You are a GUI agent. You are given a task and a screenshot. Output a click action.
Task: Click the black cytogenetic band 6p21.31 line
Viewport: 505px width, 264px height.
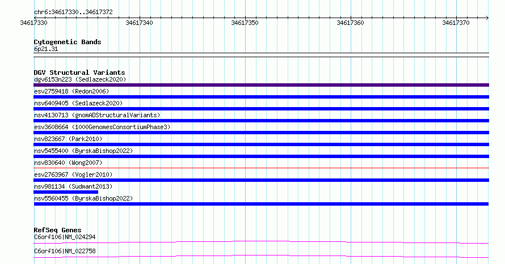click(x=261, y=55)
